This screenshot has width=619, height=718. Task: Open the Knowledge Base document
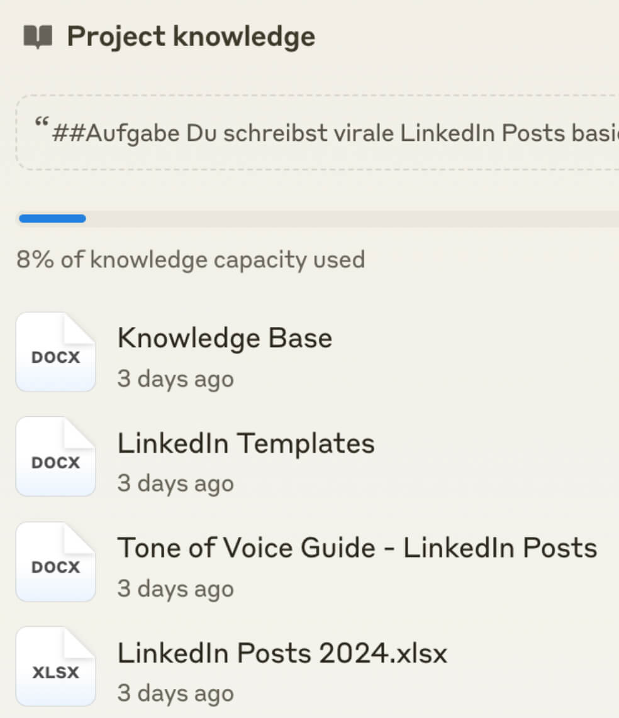tap(225, 338)
